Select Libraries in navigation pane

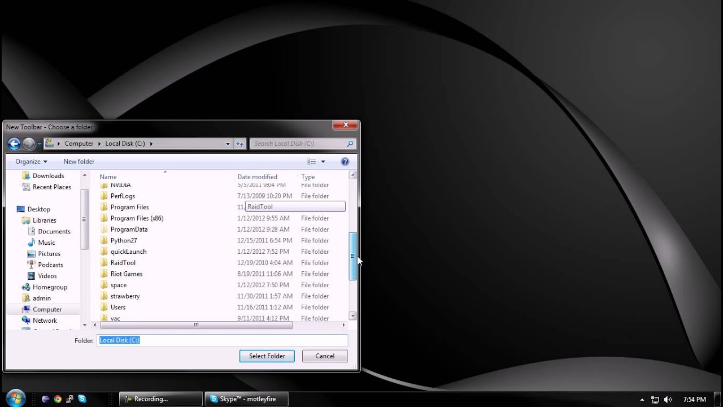coord(39,220)
